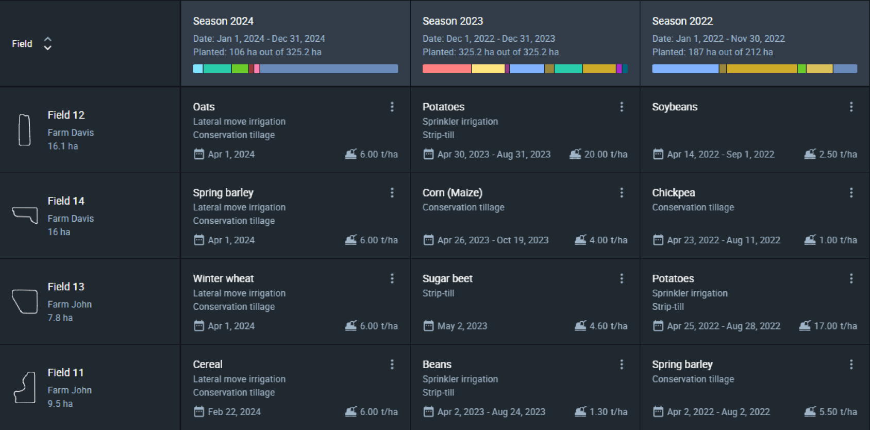Open options menu for Cereal 2024 crop
The image size is (870, 430).
[x=392, y=364]
